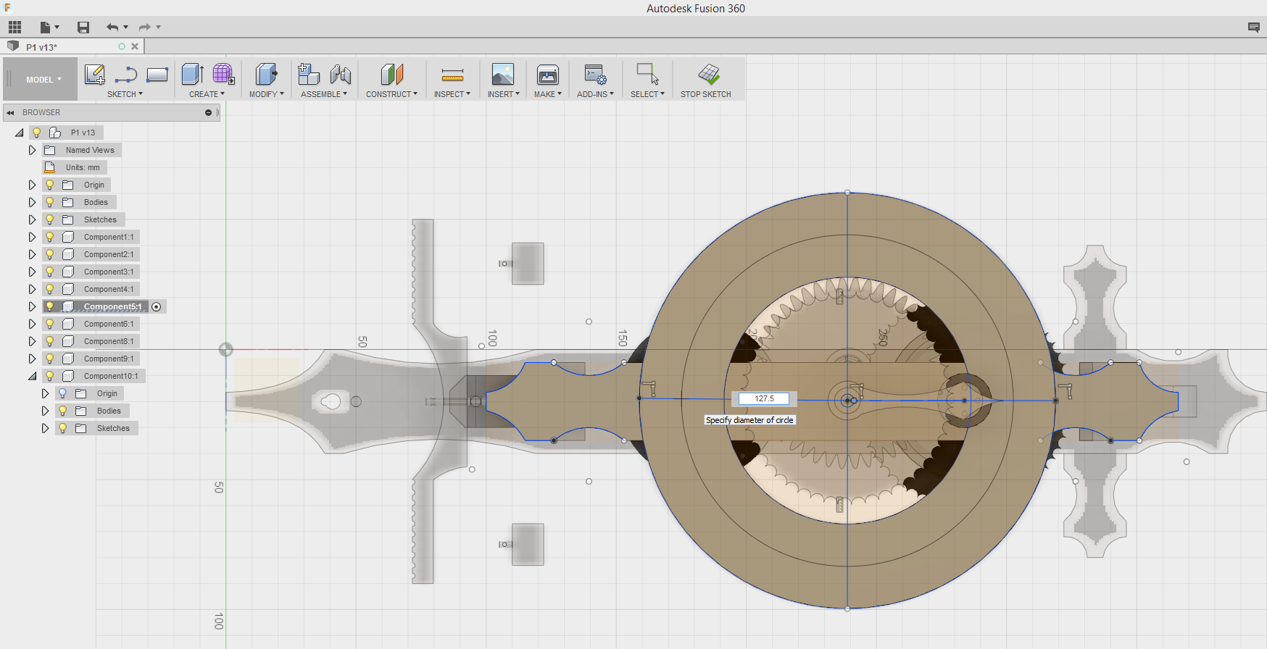Viewport: 1267px width, 649px height.
Task: Open the INSPECT menu
Action: [x=452, y=94]
